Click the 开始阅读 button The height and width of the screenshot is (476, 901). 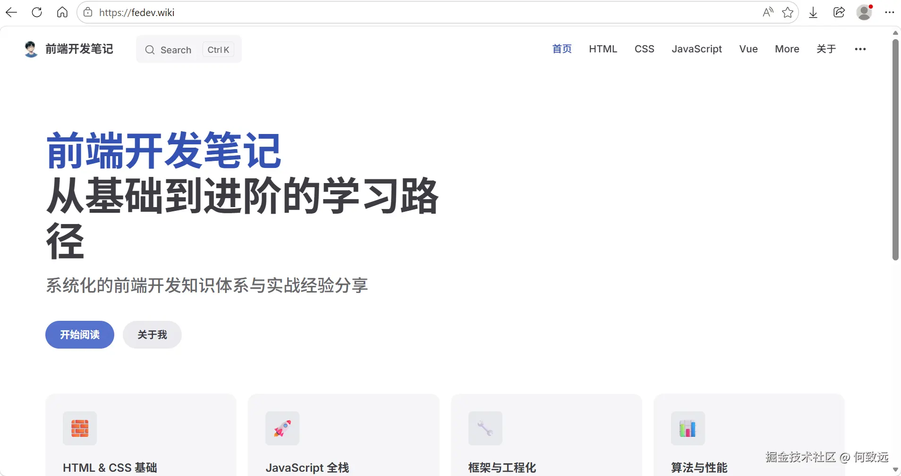(x=80, y=335)
